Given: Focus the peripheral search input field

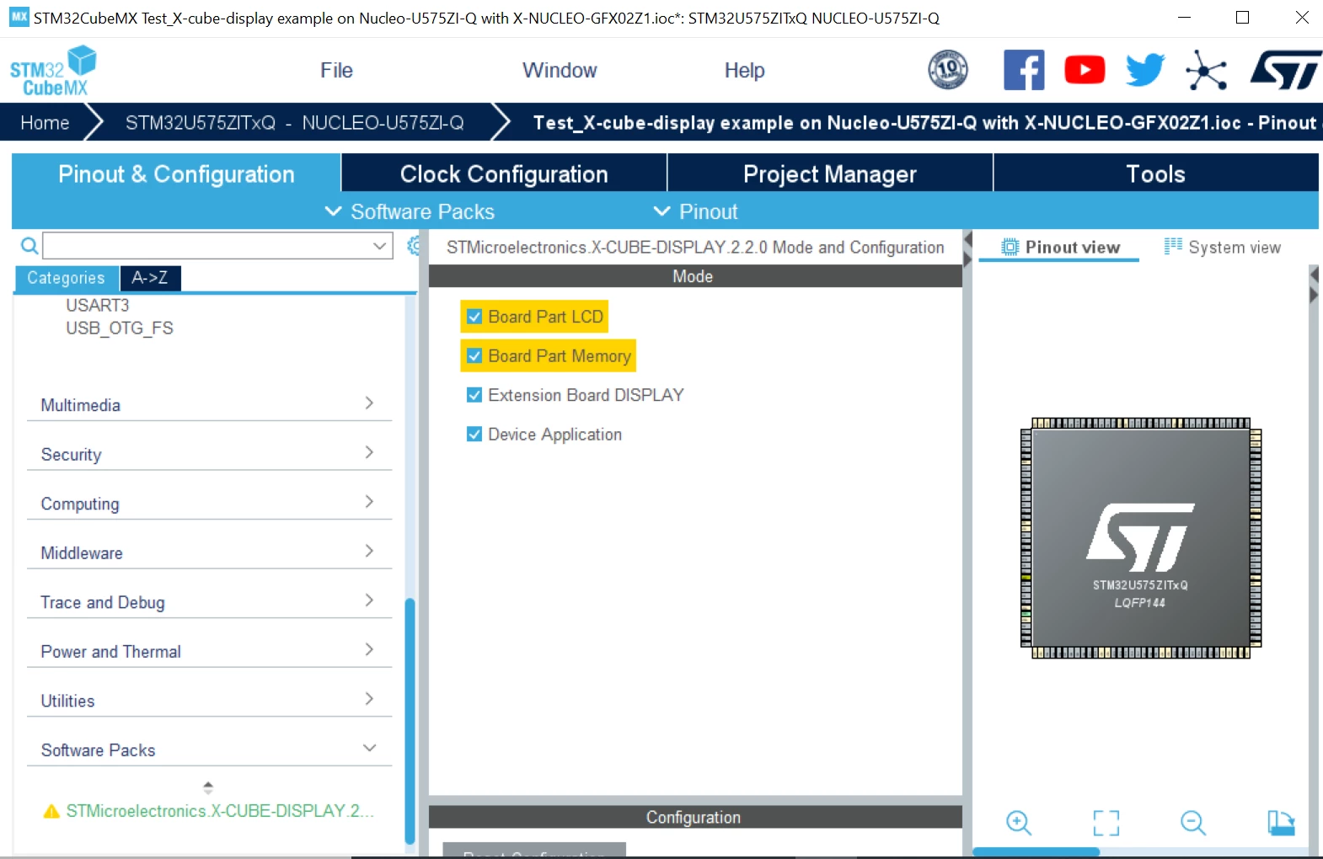Looking at the screenshot, I should (x=206, y=246).
